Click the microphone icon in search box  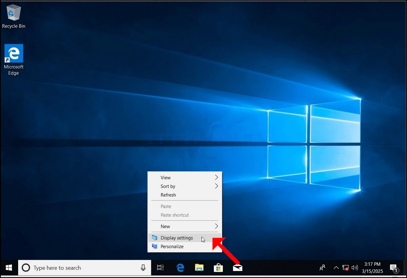point(143,268)
